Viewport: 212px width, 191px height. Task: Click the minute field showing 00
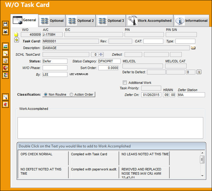[x=172, y=95]
